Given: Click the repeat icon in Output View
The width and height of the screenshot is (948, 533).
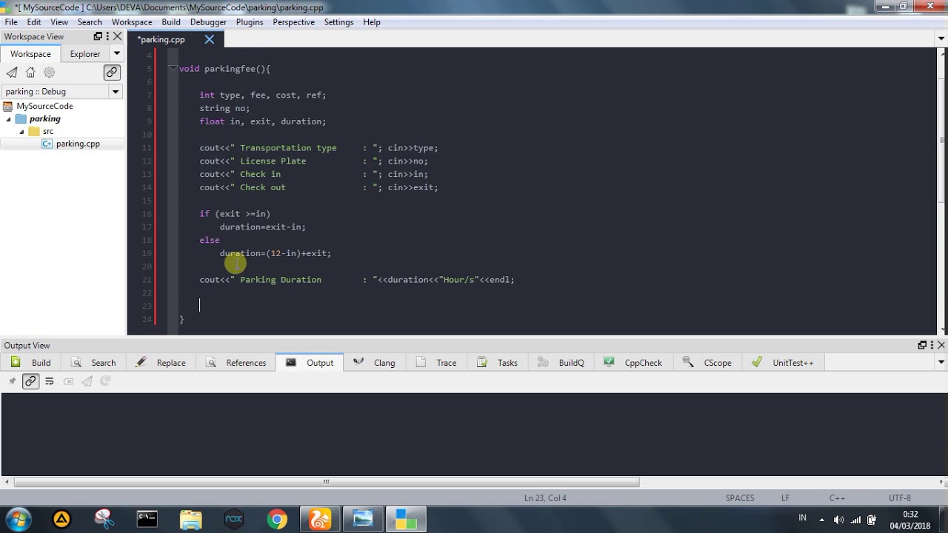Looking at the screenshot, I should point(105,381).
